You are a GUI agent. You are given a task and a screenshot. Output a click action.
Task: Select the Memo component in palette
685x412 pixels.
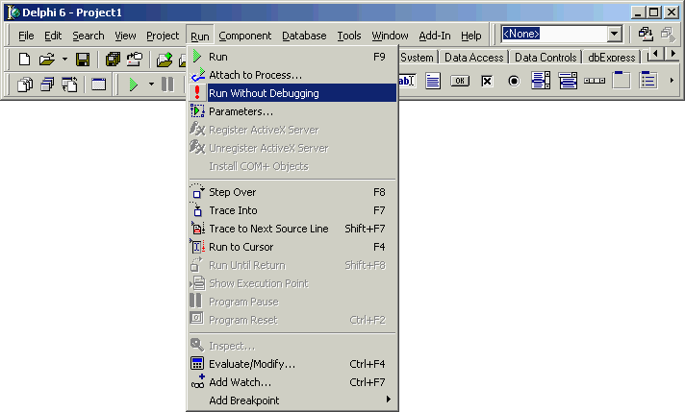point(433,81)
